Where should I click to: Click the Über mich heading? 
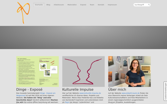tap(117, 90)
